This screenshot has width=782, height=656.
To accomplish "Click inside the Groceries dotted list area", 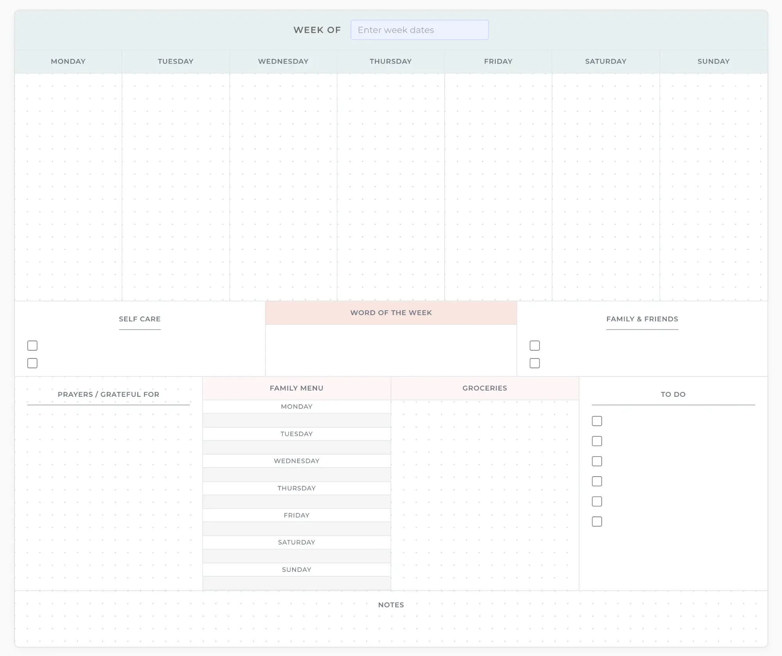I will point(485,495).
